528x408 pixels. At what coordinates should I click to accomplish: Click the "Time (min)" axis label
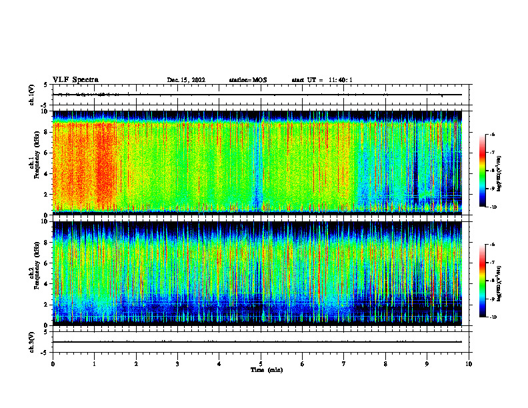(267, 370)
